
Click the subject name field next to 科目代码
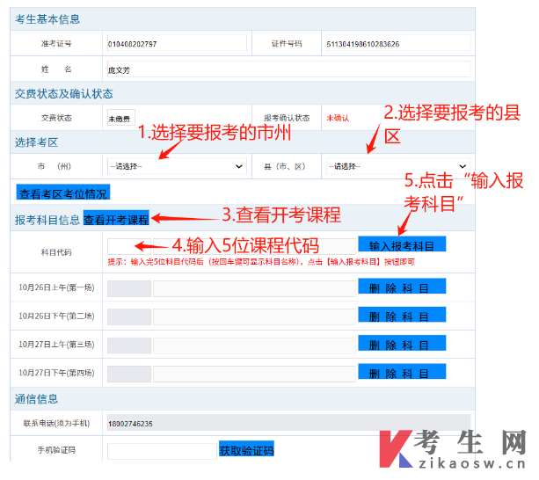[x=254, y=246]
